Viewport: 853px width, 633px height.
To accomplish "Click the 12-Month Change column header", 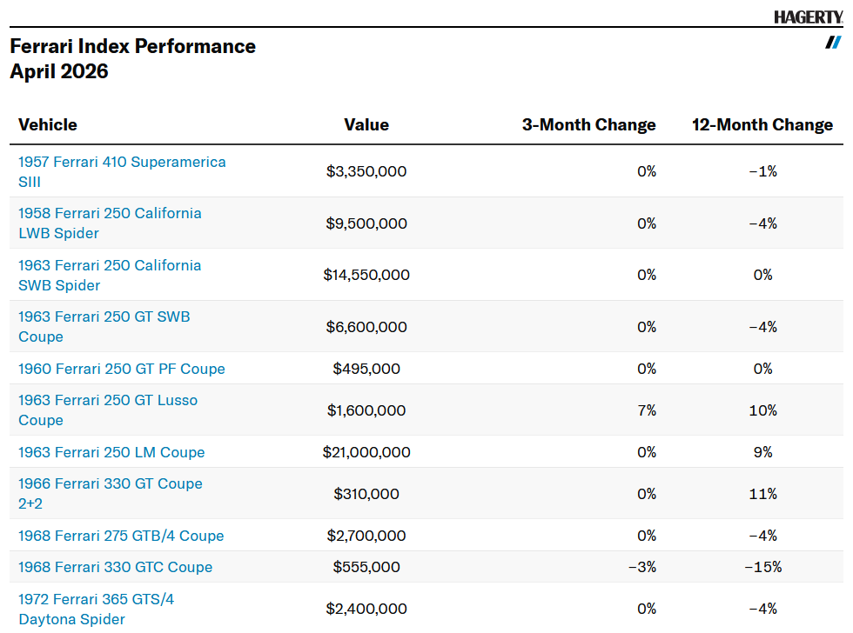I will (762, 124).
